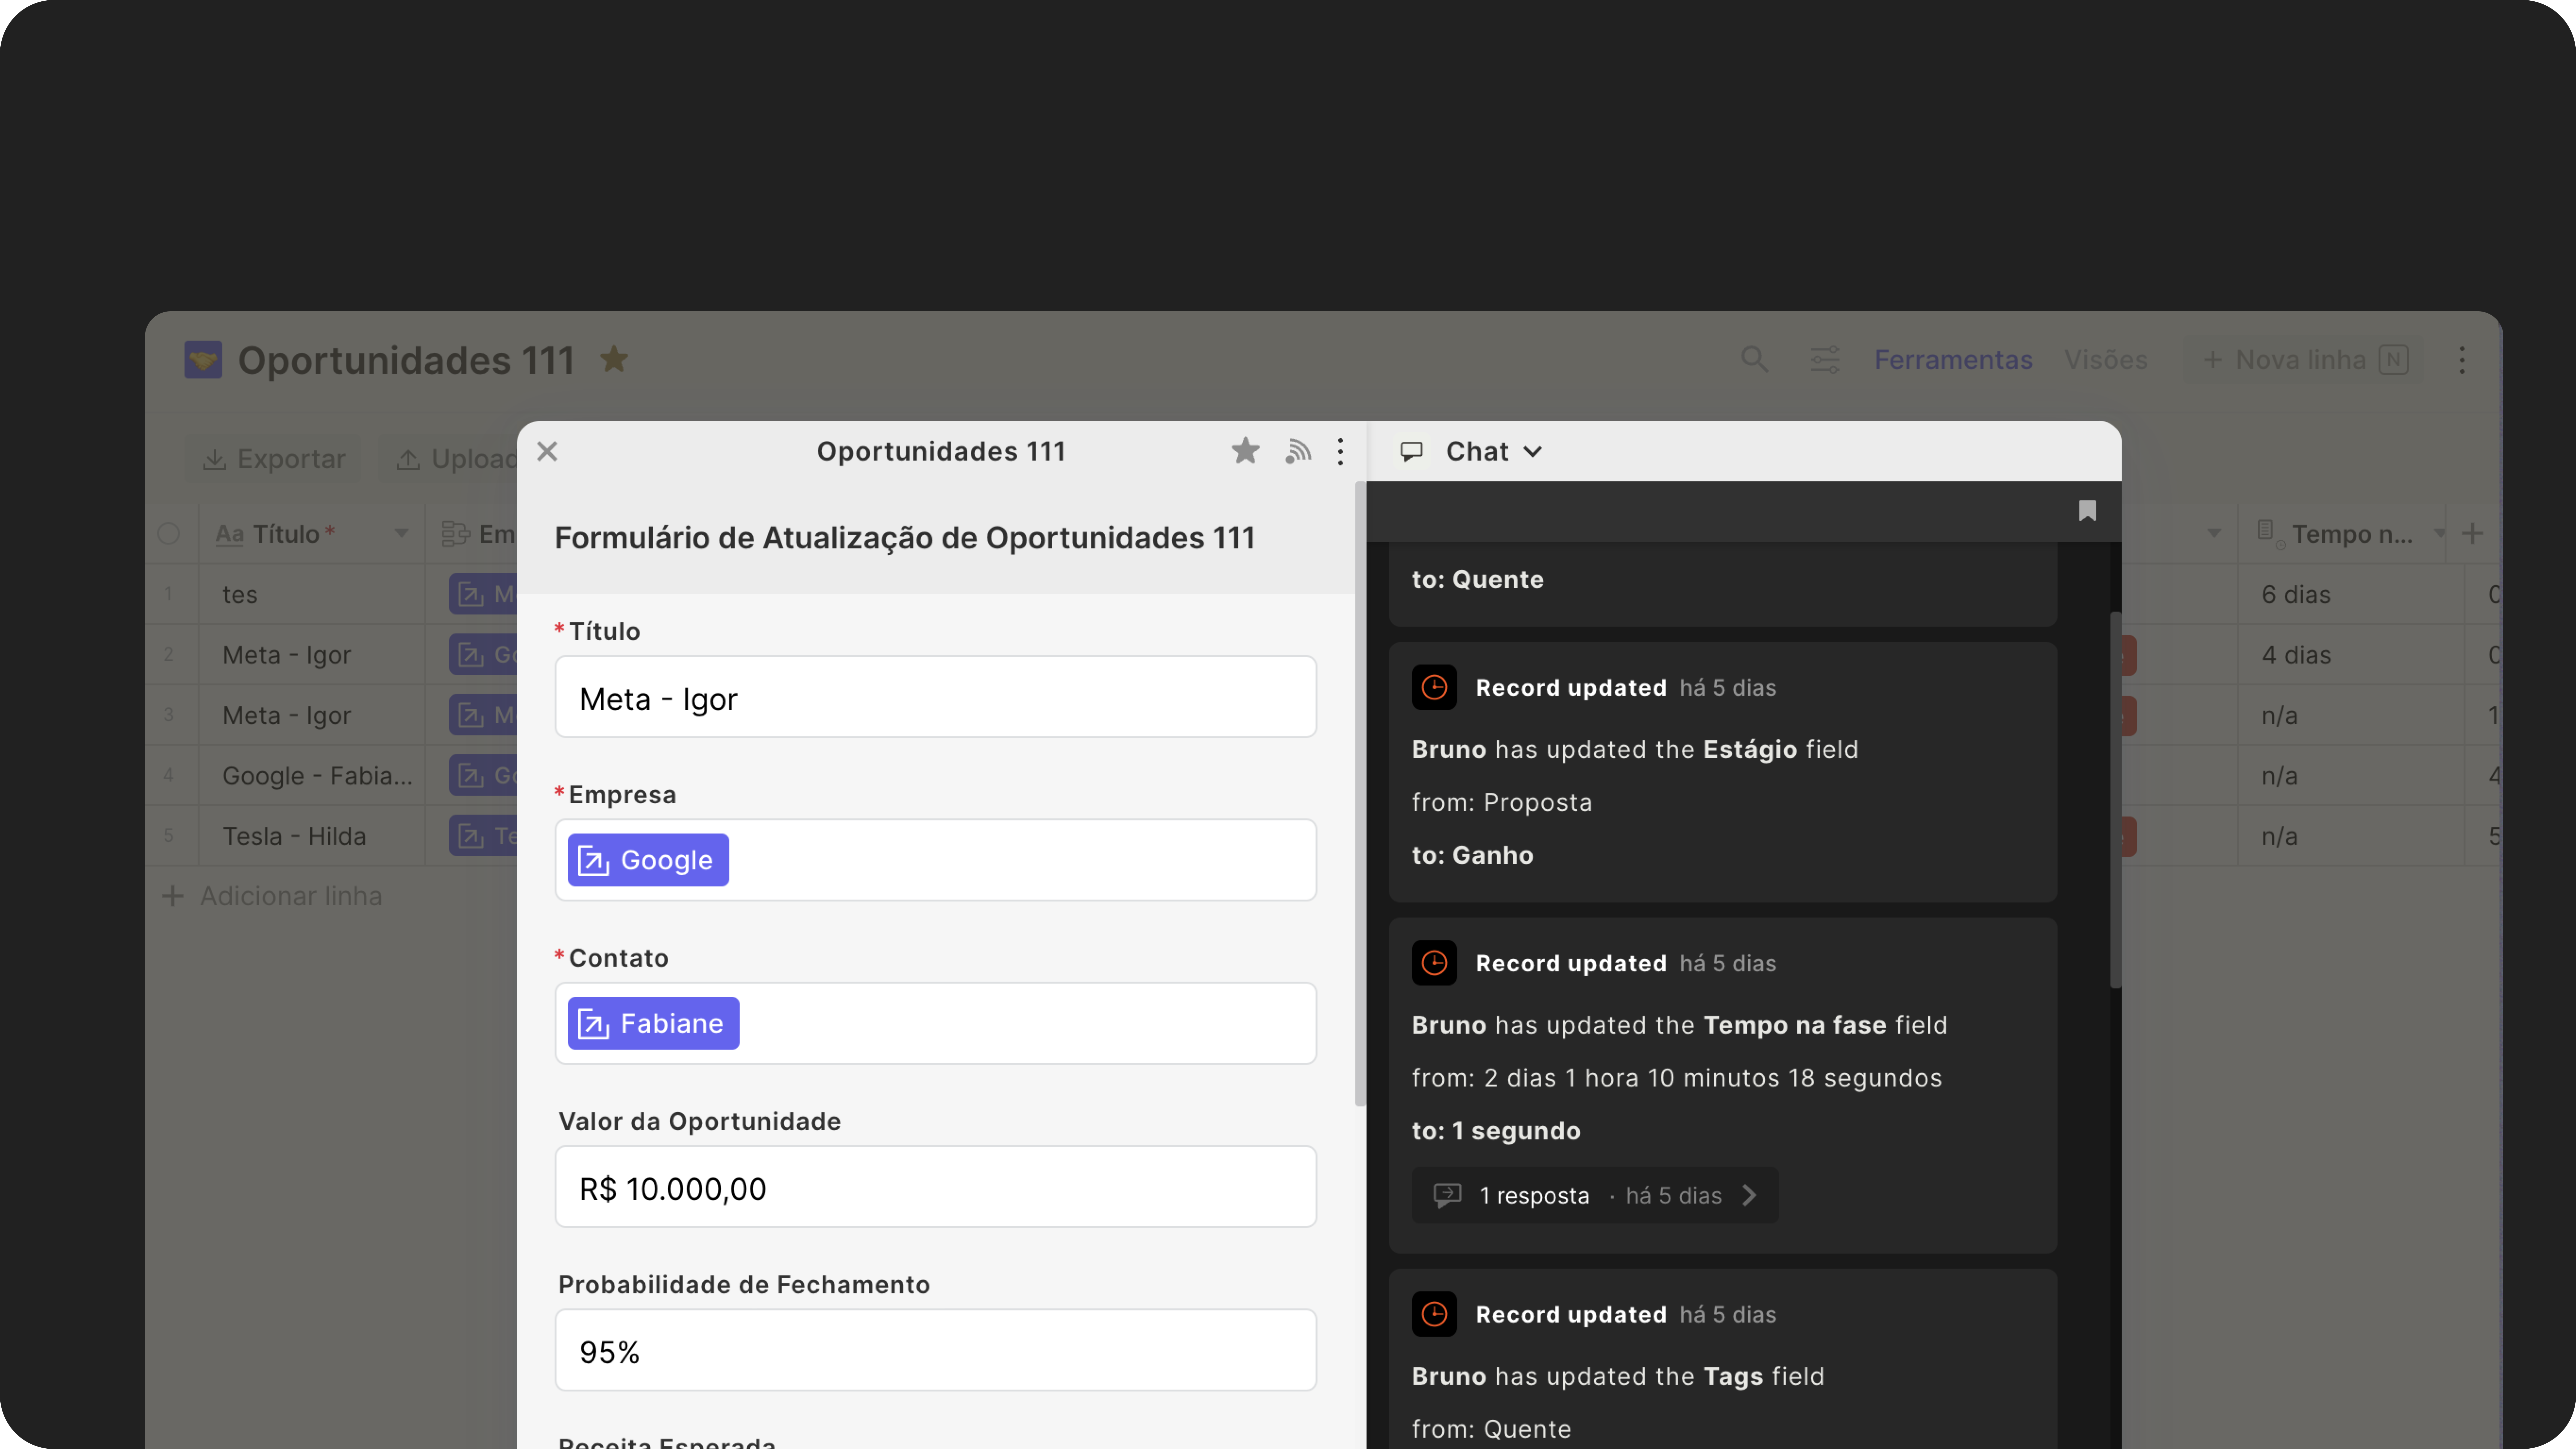Click clock icon of Tempo na fase update
Viewport: 2576px width, 1449px height.
click(x=1434, y=963)
